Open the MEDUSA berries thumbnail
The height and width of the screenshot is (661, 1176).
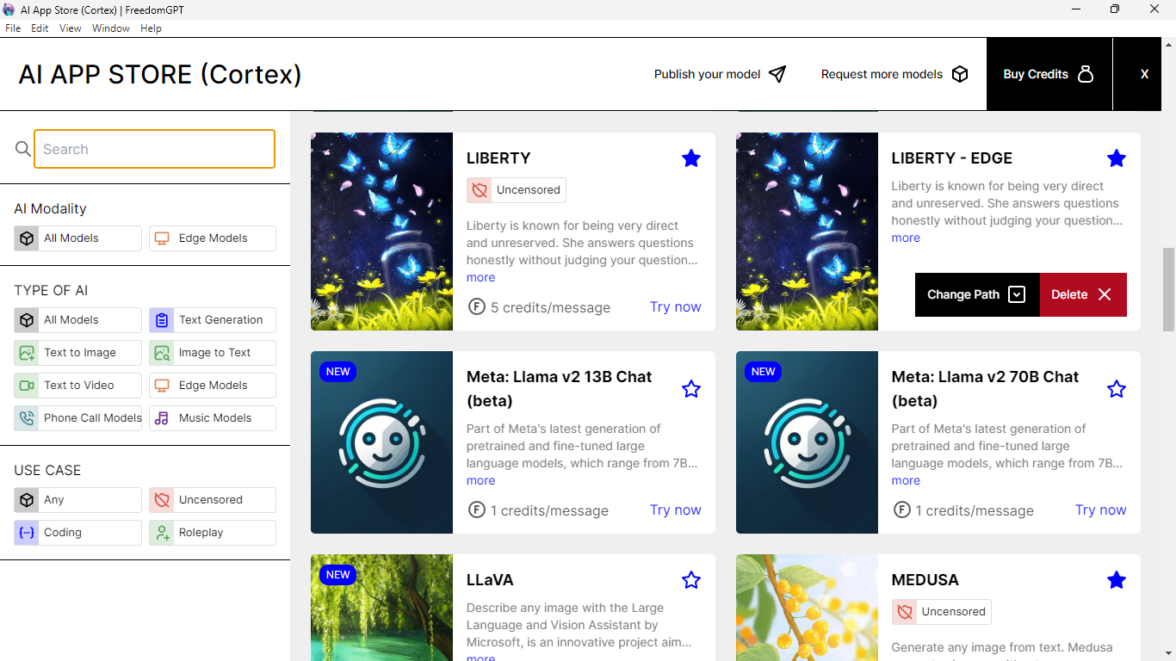tap(807, 608)
